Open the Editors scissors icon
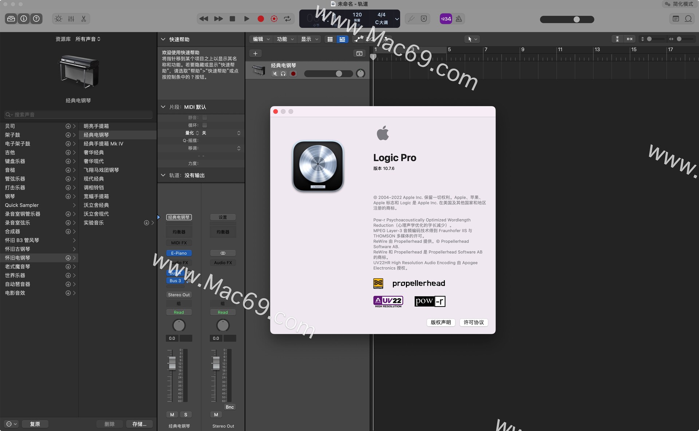The width and height of the screenshot is (699, 431). pyautogui.click(x=84, y=19)
